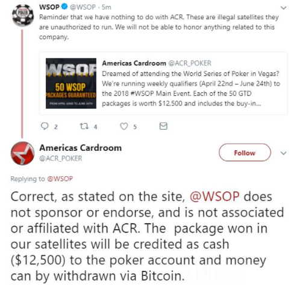Click the @WSOP mention in reply text

click(x=214, y=197)
